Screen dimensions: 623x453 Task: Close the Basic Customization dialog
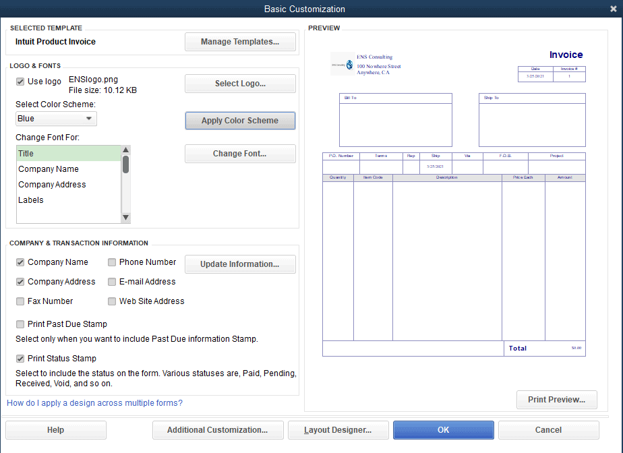click(613, 9)
